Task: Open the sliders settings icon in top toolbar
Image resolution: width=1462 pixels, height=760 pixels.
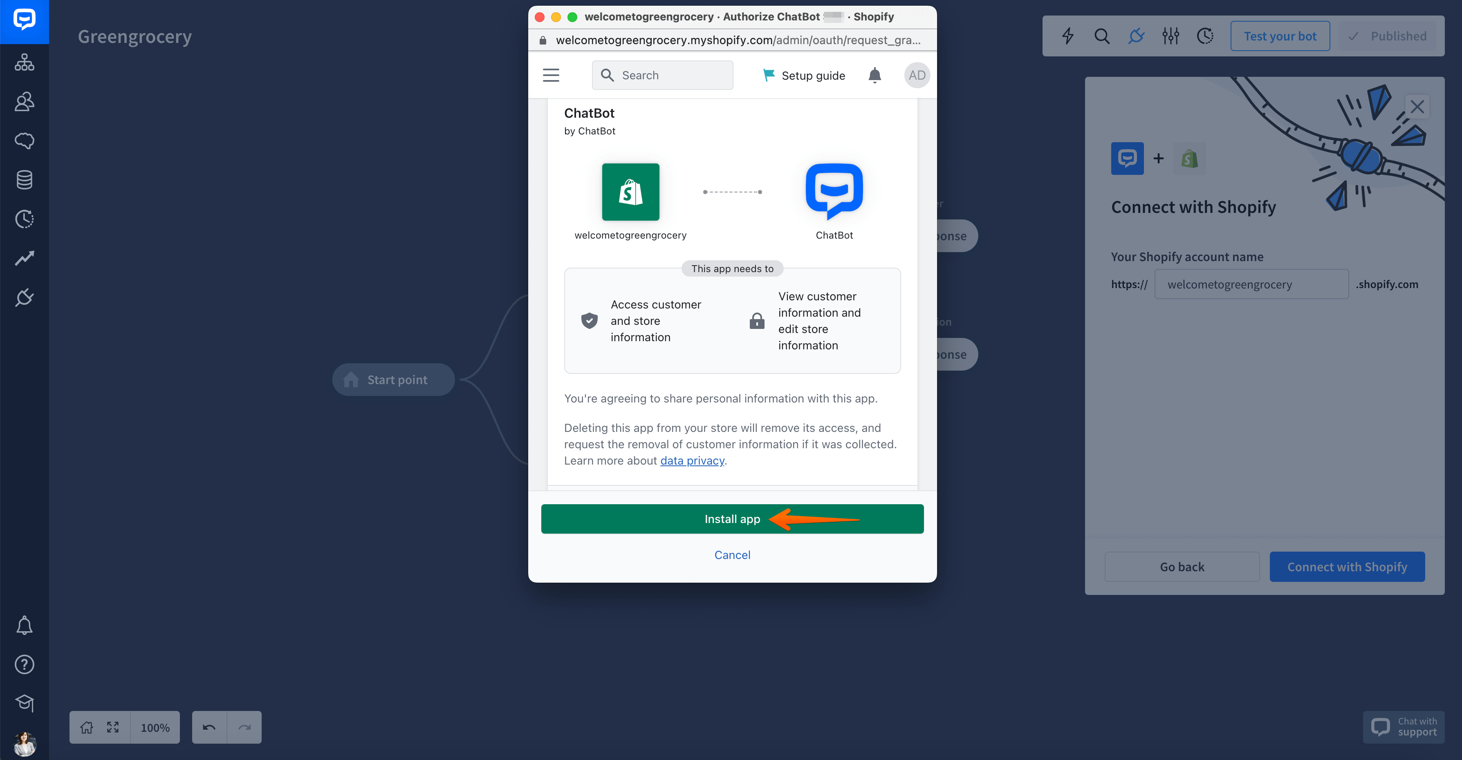Action: click(x=1170, y=36)
